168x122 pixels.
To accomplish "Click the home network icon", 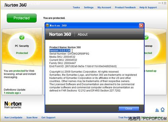I will [x=163, y=110].
